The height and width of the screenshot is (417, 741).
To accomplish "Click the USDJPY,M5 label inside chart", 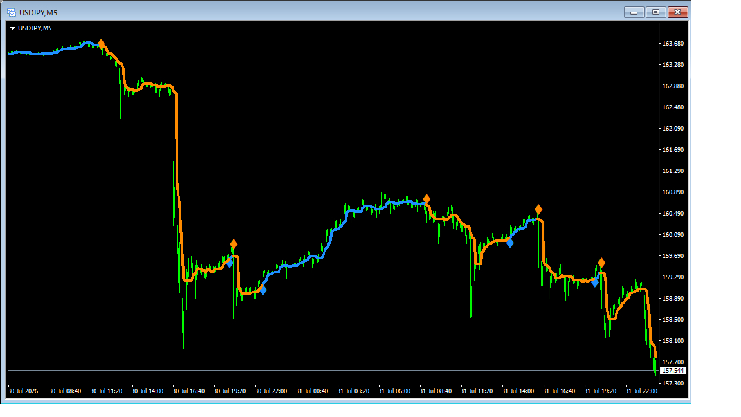I will (35, 28).
